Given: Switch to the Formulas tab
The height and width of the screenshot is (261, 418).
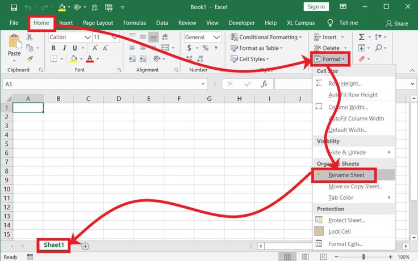Looking at the screenshot, I should [x=135, y=23].
